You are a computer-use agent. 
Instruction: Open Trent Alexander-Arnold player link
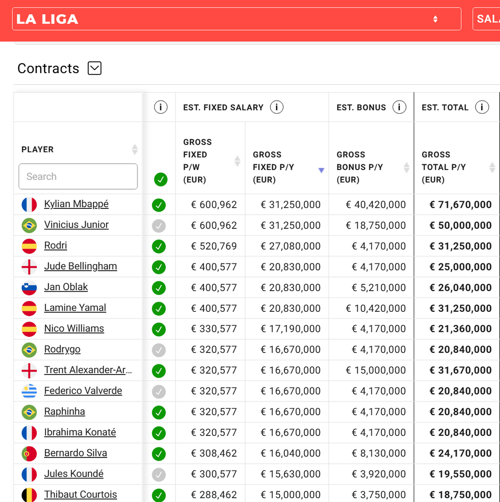pyautogui.click(x=88, y=370)
